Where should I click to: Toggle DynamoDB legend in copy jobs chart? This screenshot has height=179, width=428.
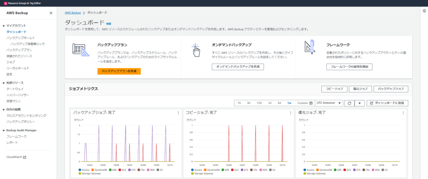pyautogui.click(x=211, y=170)
